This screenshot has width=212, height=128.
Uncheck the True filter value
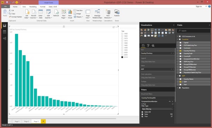point(142,116)
